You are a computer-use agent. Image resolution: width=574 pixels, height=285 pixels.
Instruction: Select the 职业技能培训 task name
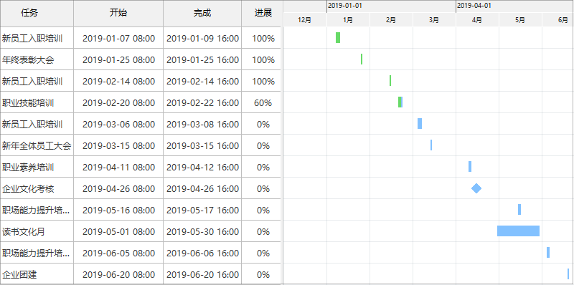click(x=28, y=102)
